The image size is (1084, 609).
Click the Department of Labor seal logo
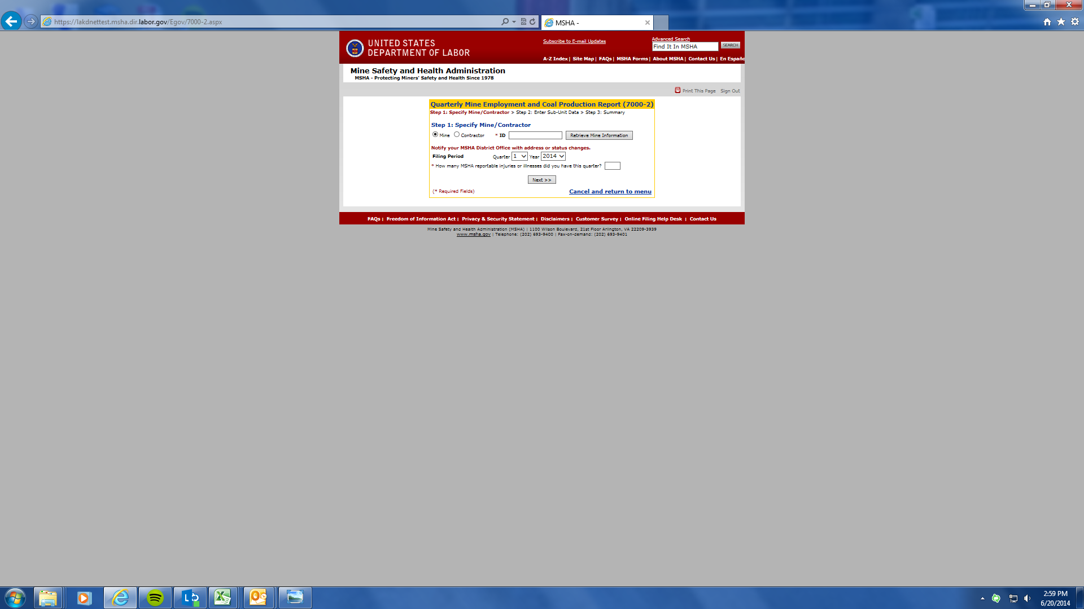tap(355, 48)
